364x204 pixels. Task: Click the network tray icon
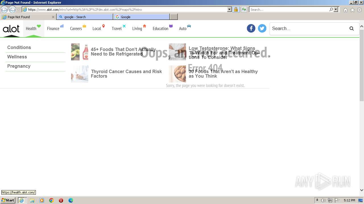coord(330,200)
